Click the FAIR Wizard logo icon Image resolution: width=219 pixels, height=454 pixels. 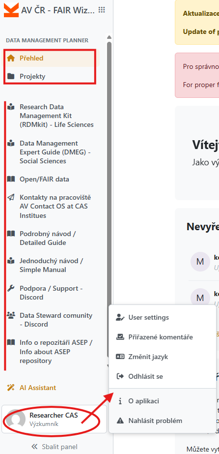(11, 10)
